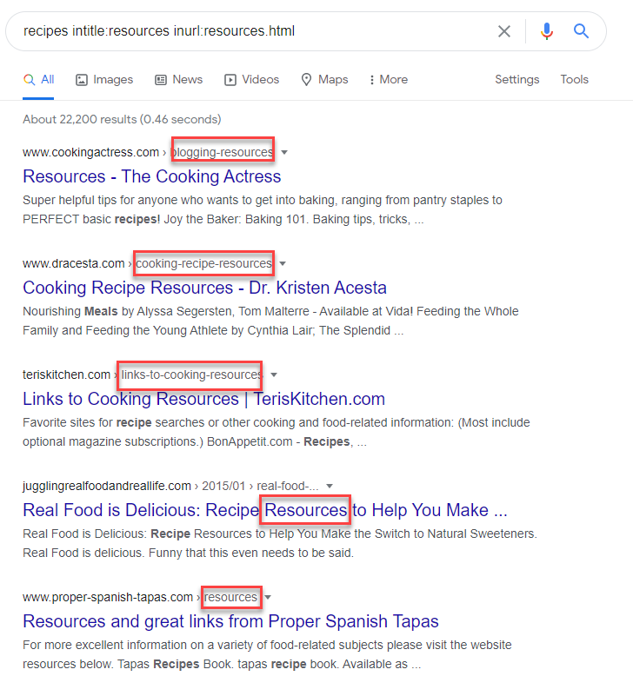Expand dropdown arrow next to dracesta.com URL
The width and height of the screenshot is (633, 696).
(283, 263)
